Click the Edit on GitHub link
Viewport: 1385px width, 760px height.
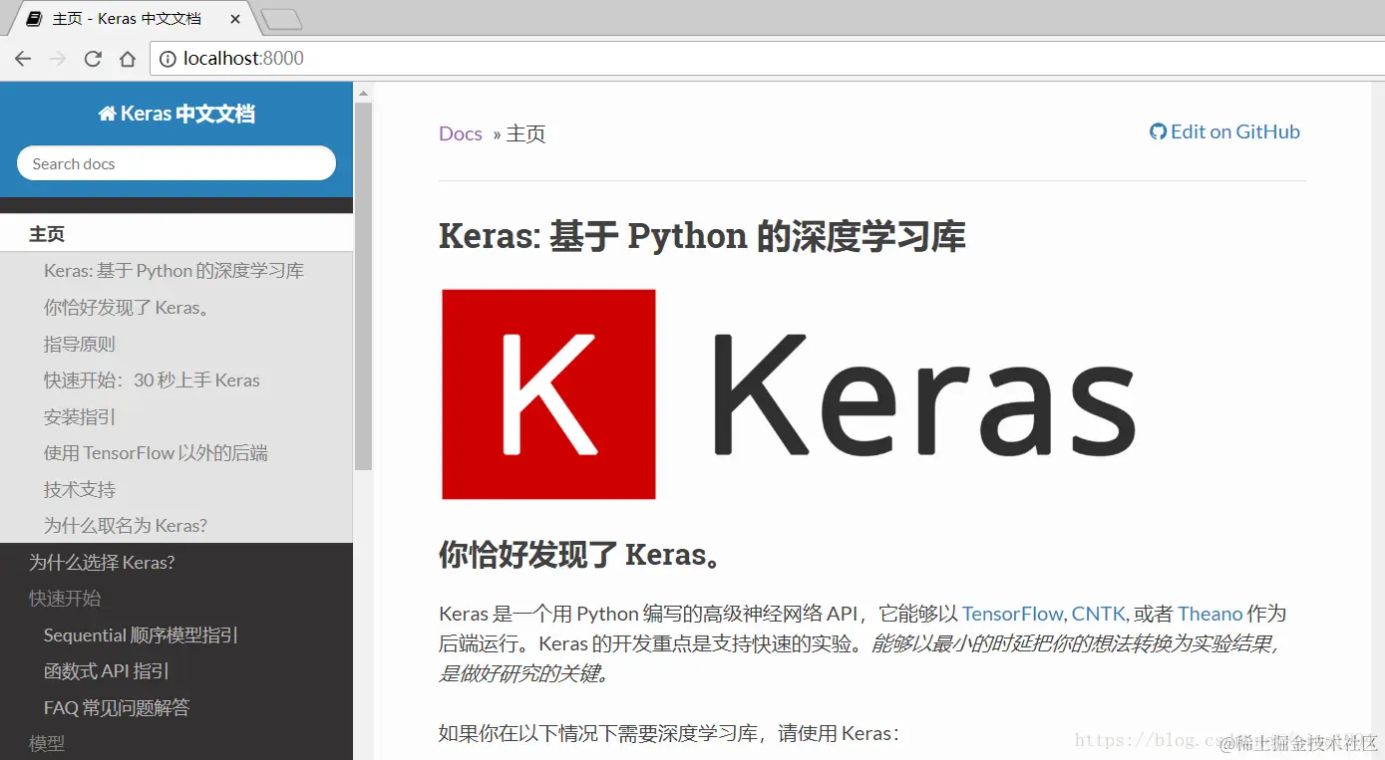point(1225,131)
